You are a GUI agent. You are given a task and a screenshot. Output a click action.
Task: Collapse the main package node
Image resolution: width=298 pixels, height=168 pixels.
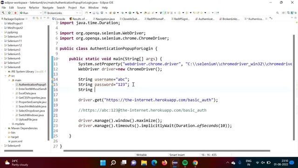(9, 80)
